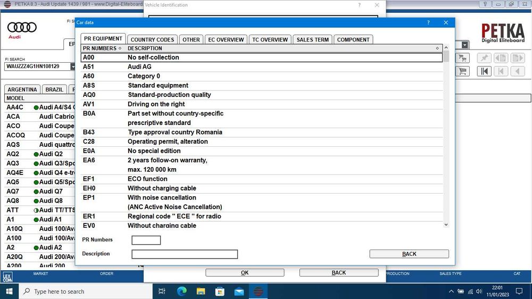The image size is (532, 299).
Task: Select BRAZIL market tab
Action: click(x=54, y=89)
